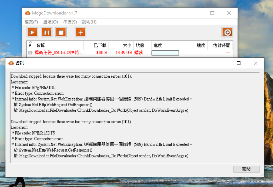This screenshot has height=187, width=273.
Task: Click the progress bar of the download row
Action: click(x=165, y=53)
